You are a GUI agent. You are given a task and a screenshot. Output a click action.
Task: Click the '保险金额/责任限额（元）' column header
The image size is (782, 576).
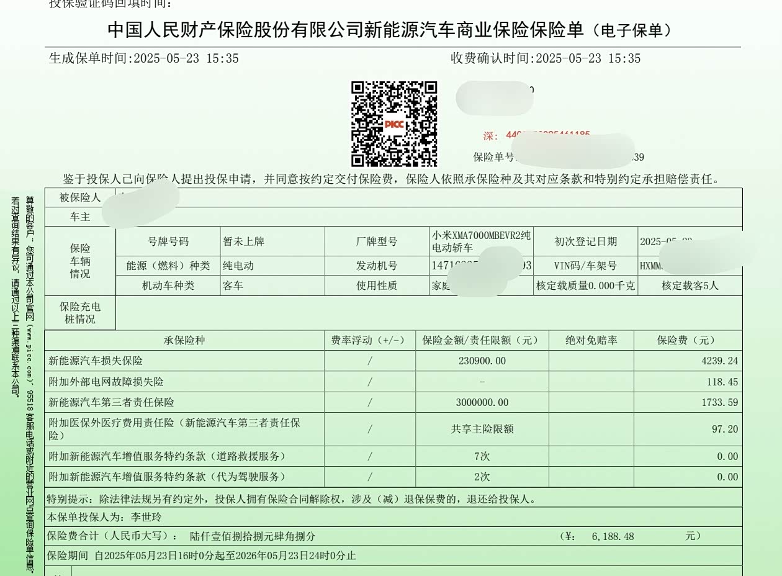click(482, 340)
